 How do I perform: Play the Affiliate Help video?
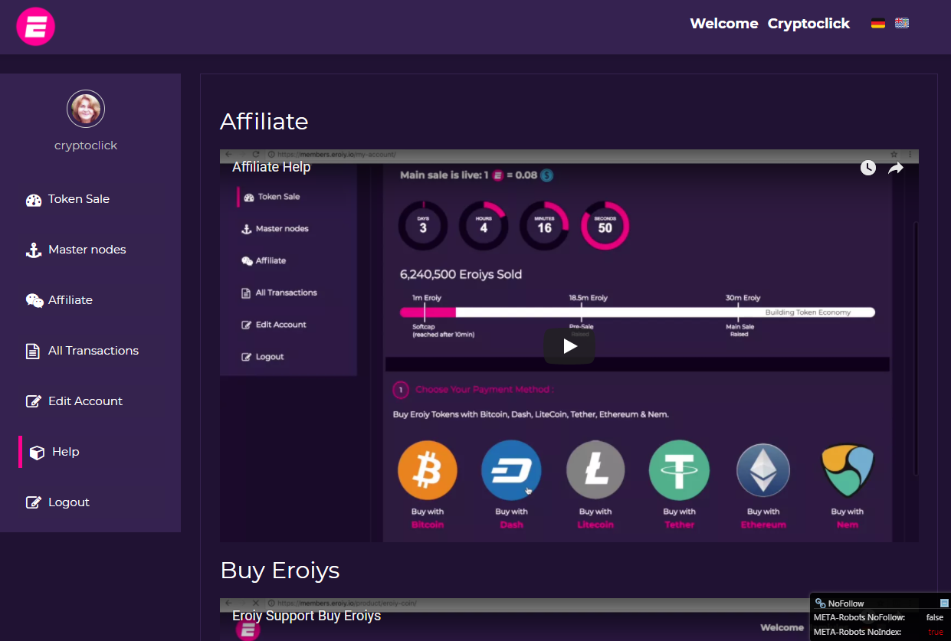[569, 346]
